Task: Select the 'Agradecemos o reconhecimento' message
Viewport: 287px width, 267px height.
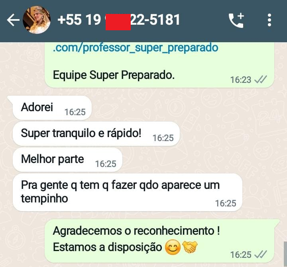Action: pos(159,241)
